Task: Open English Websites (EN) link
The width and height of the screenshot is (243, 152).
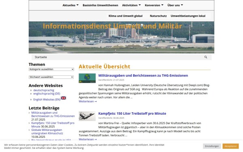Action: [47, 99]
